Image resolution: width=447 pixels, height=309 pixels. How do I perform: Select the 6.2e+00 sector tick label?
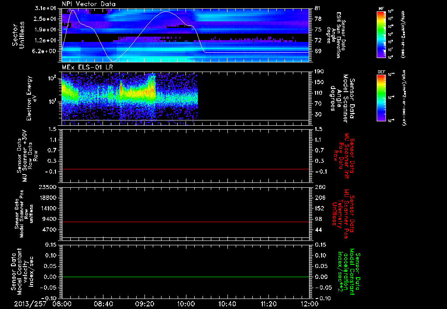tap(45, 51)
